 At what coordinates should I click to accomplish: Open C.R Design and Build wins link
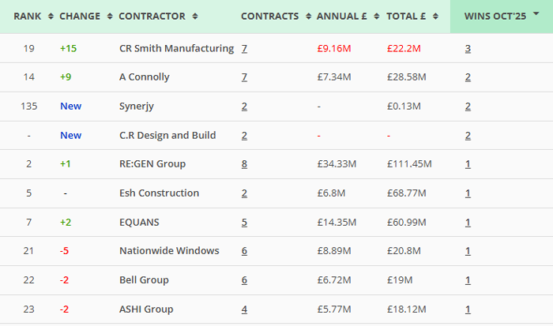(x=468, y=135)
